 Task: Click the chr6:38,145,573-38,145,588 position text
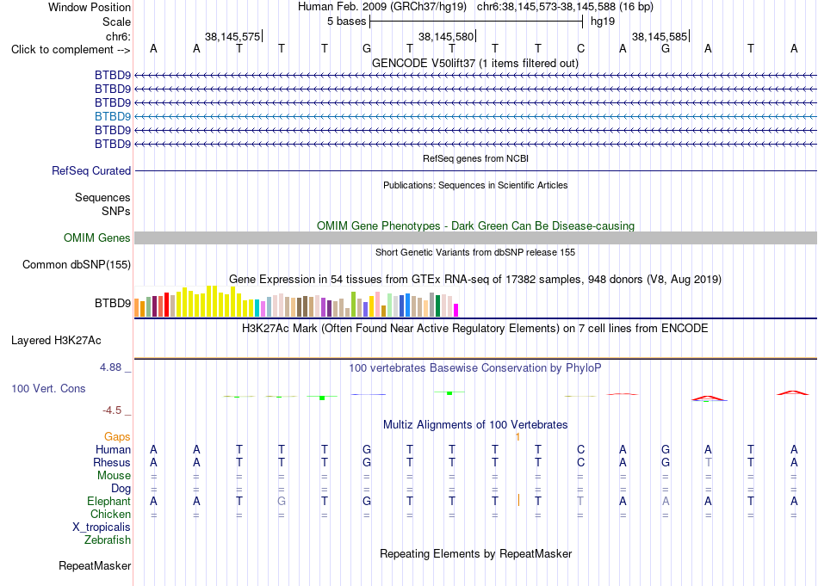click(x=565, y=7)
